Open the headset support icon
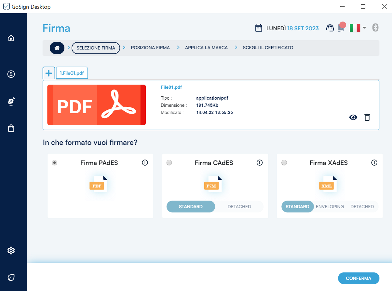392x291 pixels. [330, 28]
